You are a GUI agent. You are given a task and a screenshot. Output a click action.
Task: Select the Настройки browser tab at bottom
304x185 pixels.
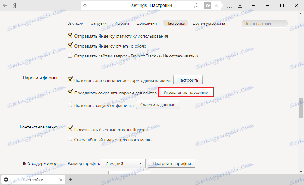tap(33, 180)
